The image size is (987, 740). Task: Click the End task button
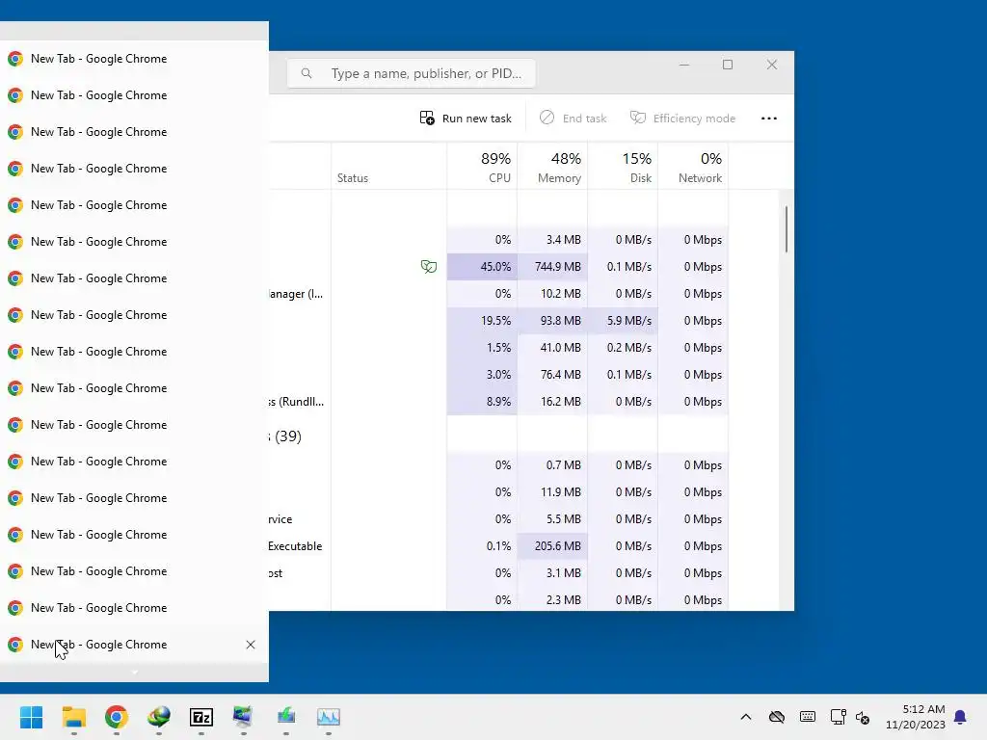[x=573, y=119]
